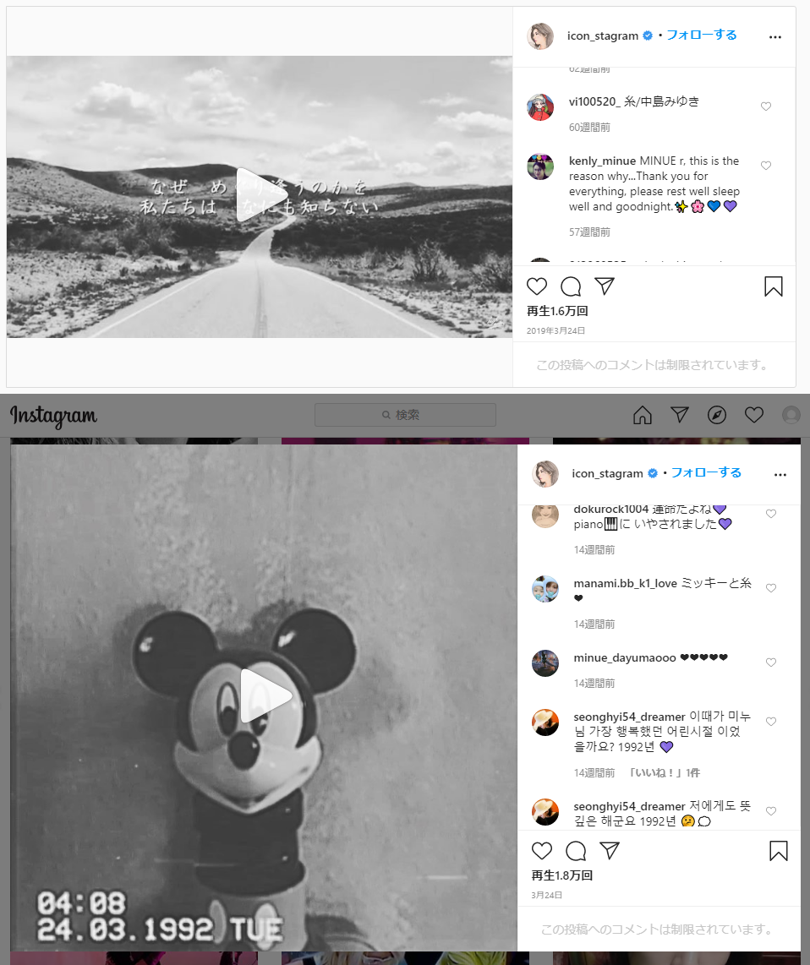Image resolution: width=810 pixels, height=965 pixels.
Task: Like the top post with the heart icon
Action: coord(537,286)
